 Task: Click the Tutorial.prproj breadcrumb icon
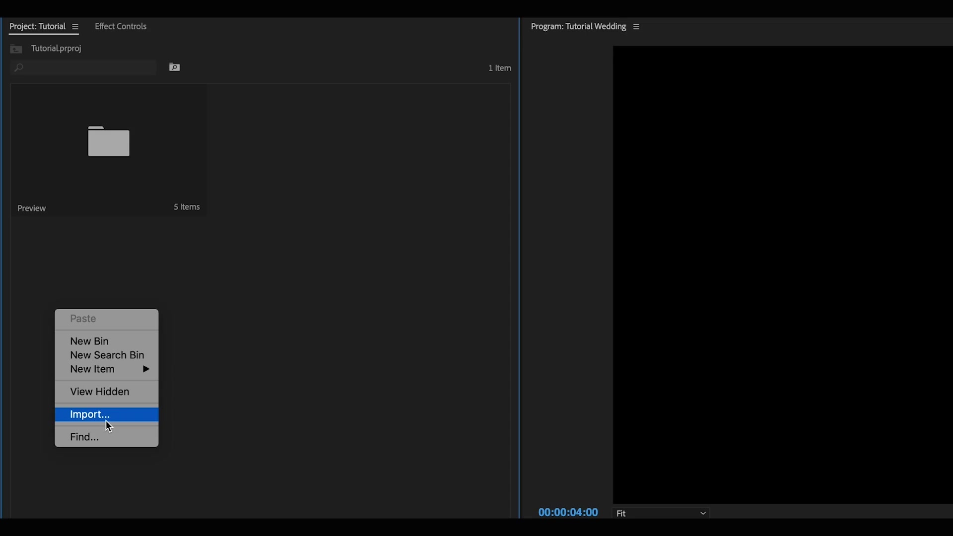point(16,48)
